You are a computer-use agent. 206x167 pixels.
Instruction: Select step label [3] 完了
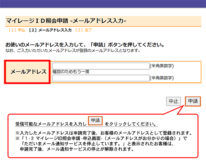click(83, 30)
